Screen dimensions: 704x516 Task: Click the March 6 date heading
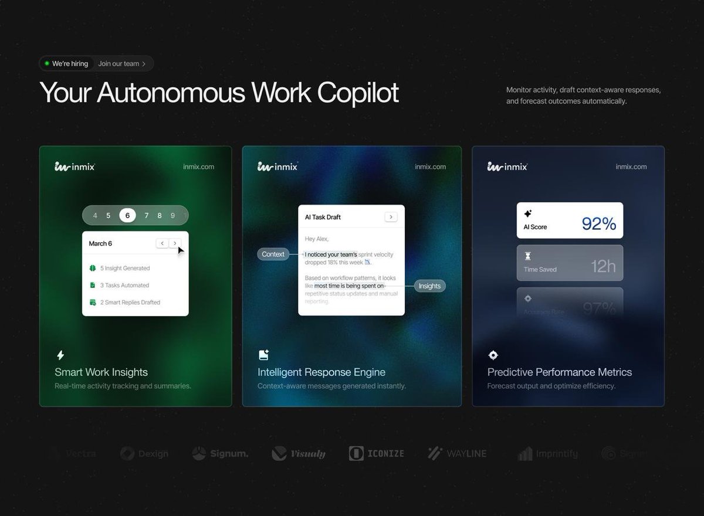[x=100, y=243]
